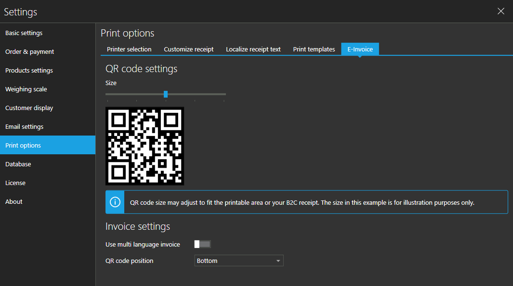Switch to Print templates tab
The width and height of the screenshot is (513, 286).
pos(314,50)
